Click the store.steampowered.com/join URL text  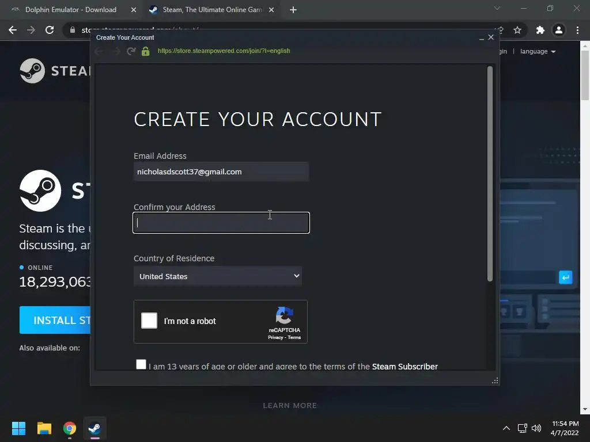pos(224,51)
